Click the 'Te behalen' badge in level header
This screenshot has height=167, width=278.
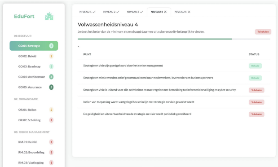tap(263, 32)
